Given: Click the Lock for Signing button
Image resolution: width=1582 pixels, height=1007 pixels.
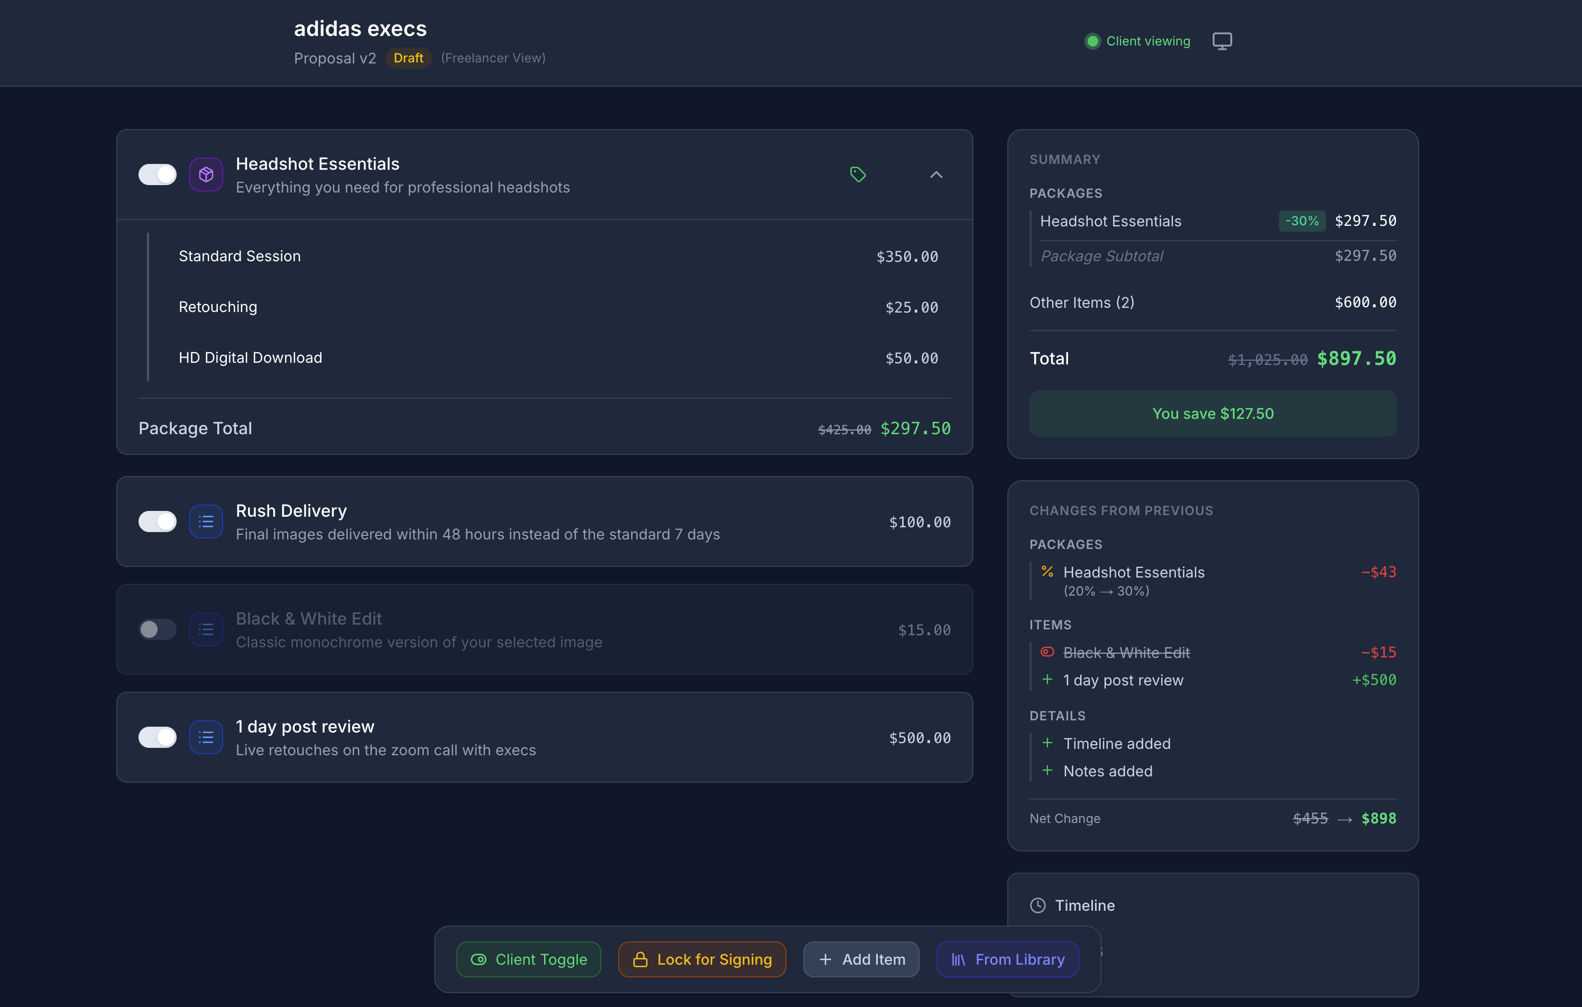Looking at the screenshot, I should [x=702, y=960].
